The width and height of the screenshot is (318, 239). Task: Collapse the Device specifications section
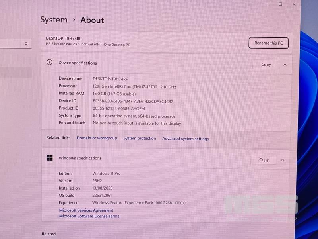[285, 65]
